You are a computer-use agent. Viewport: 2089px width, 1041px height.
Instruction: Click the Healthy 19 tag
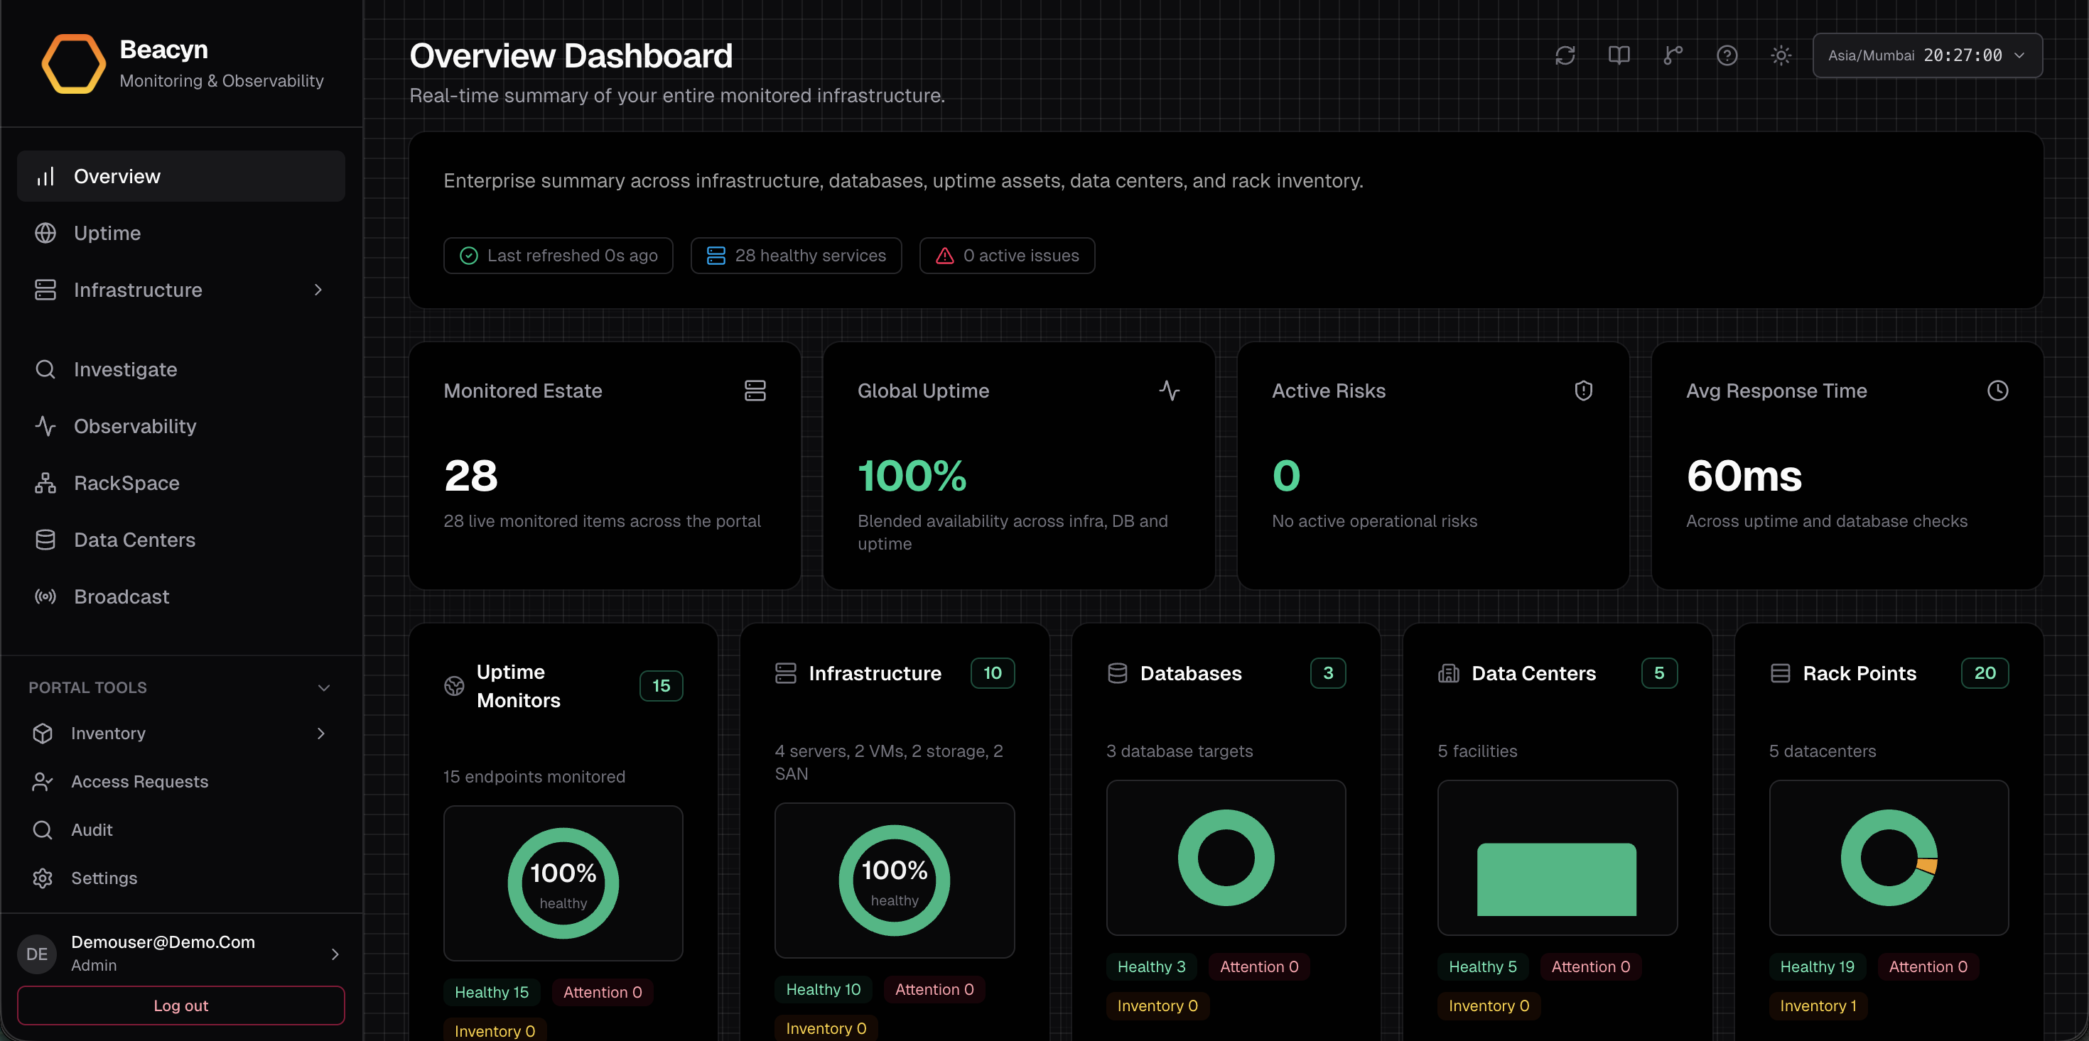click(x=1818, y=966)
